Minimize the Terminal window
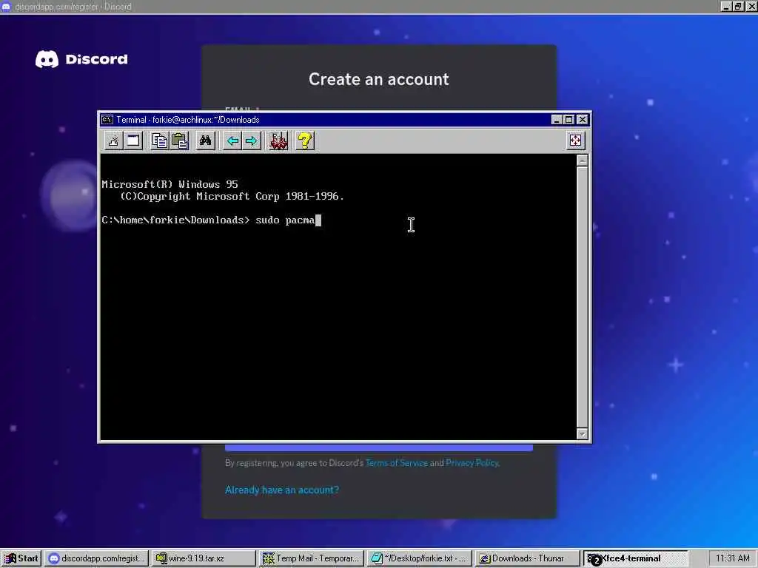This screenshot has height=568, width=758. 557,119
